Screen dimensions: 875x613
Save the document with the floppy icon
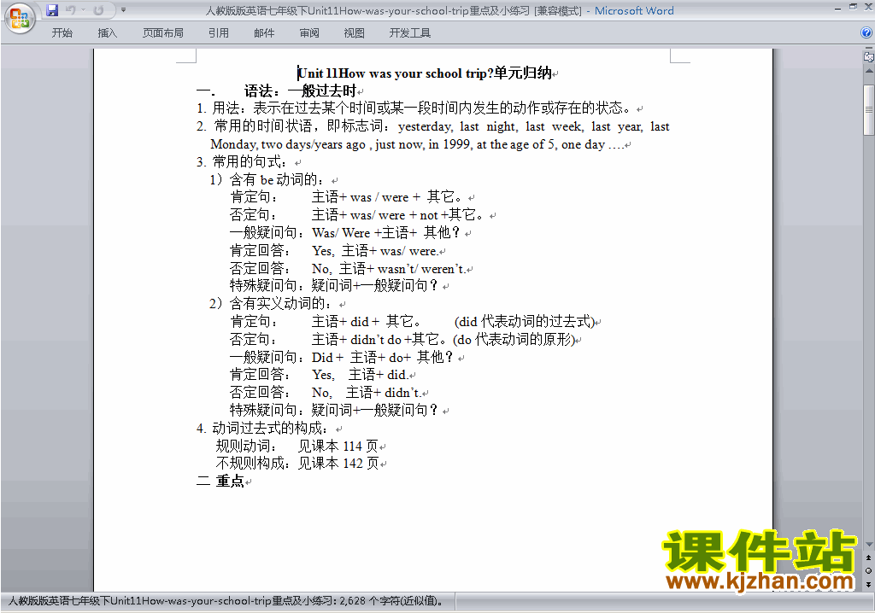pyautogui.click(x=52, y=10)
